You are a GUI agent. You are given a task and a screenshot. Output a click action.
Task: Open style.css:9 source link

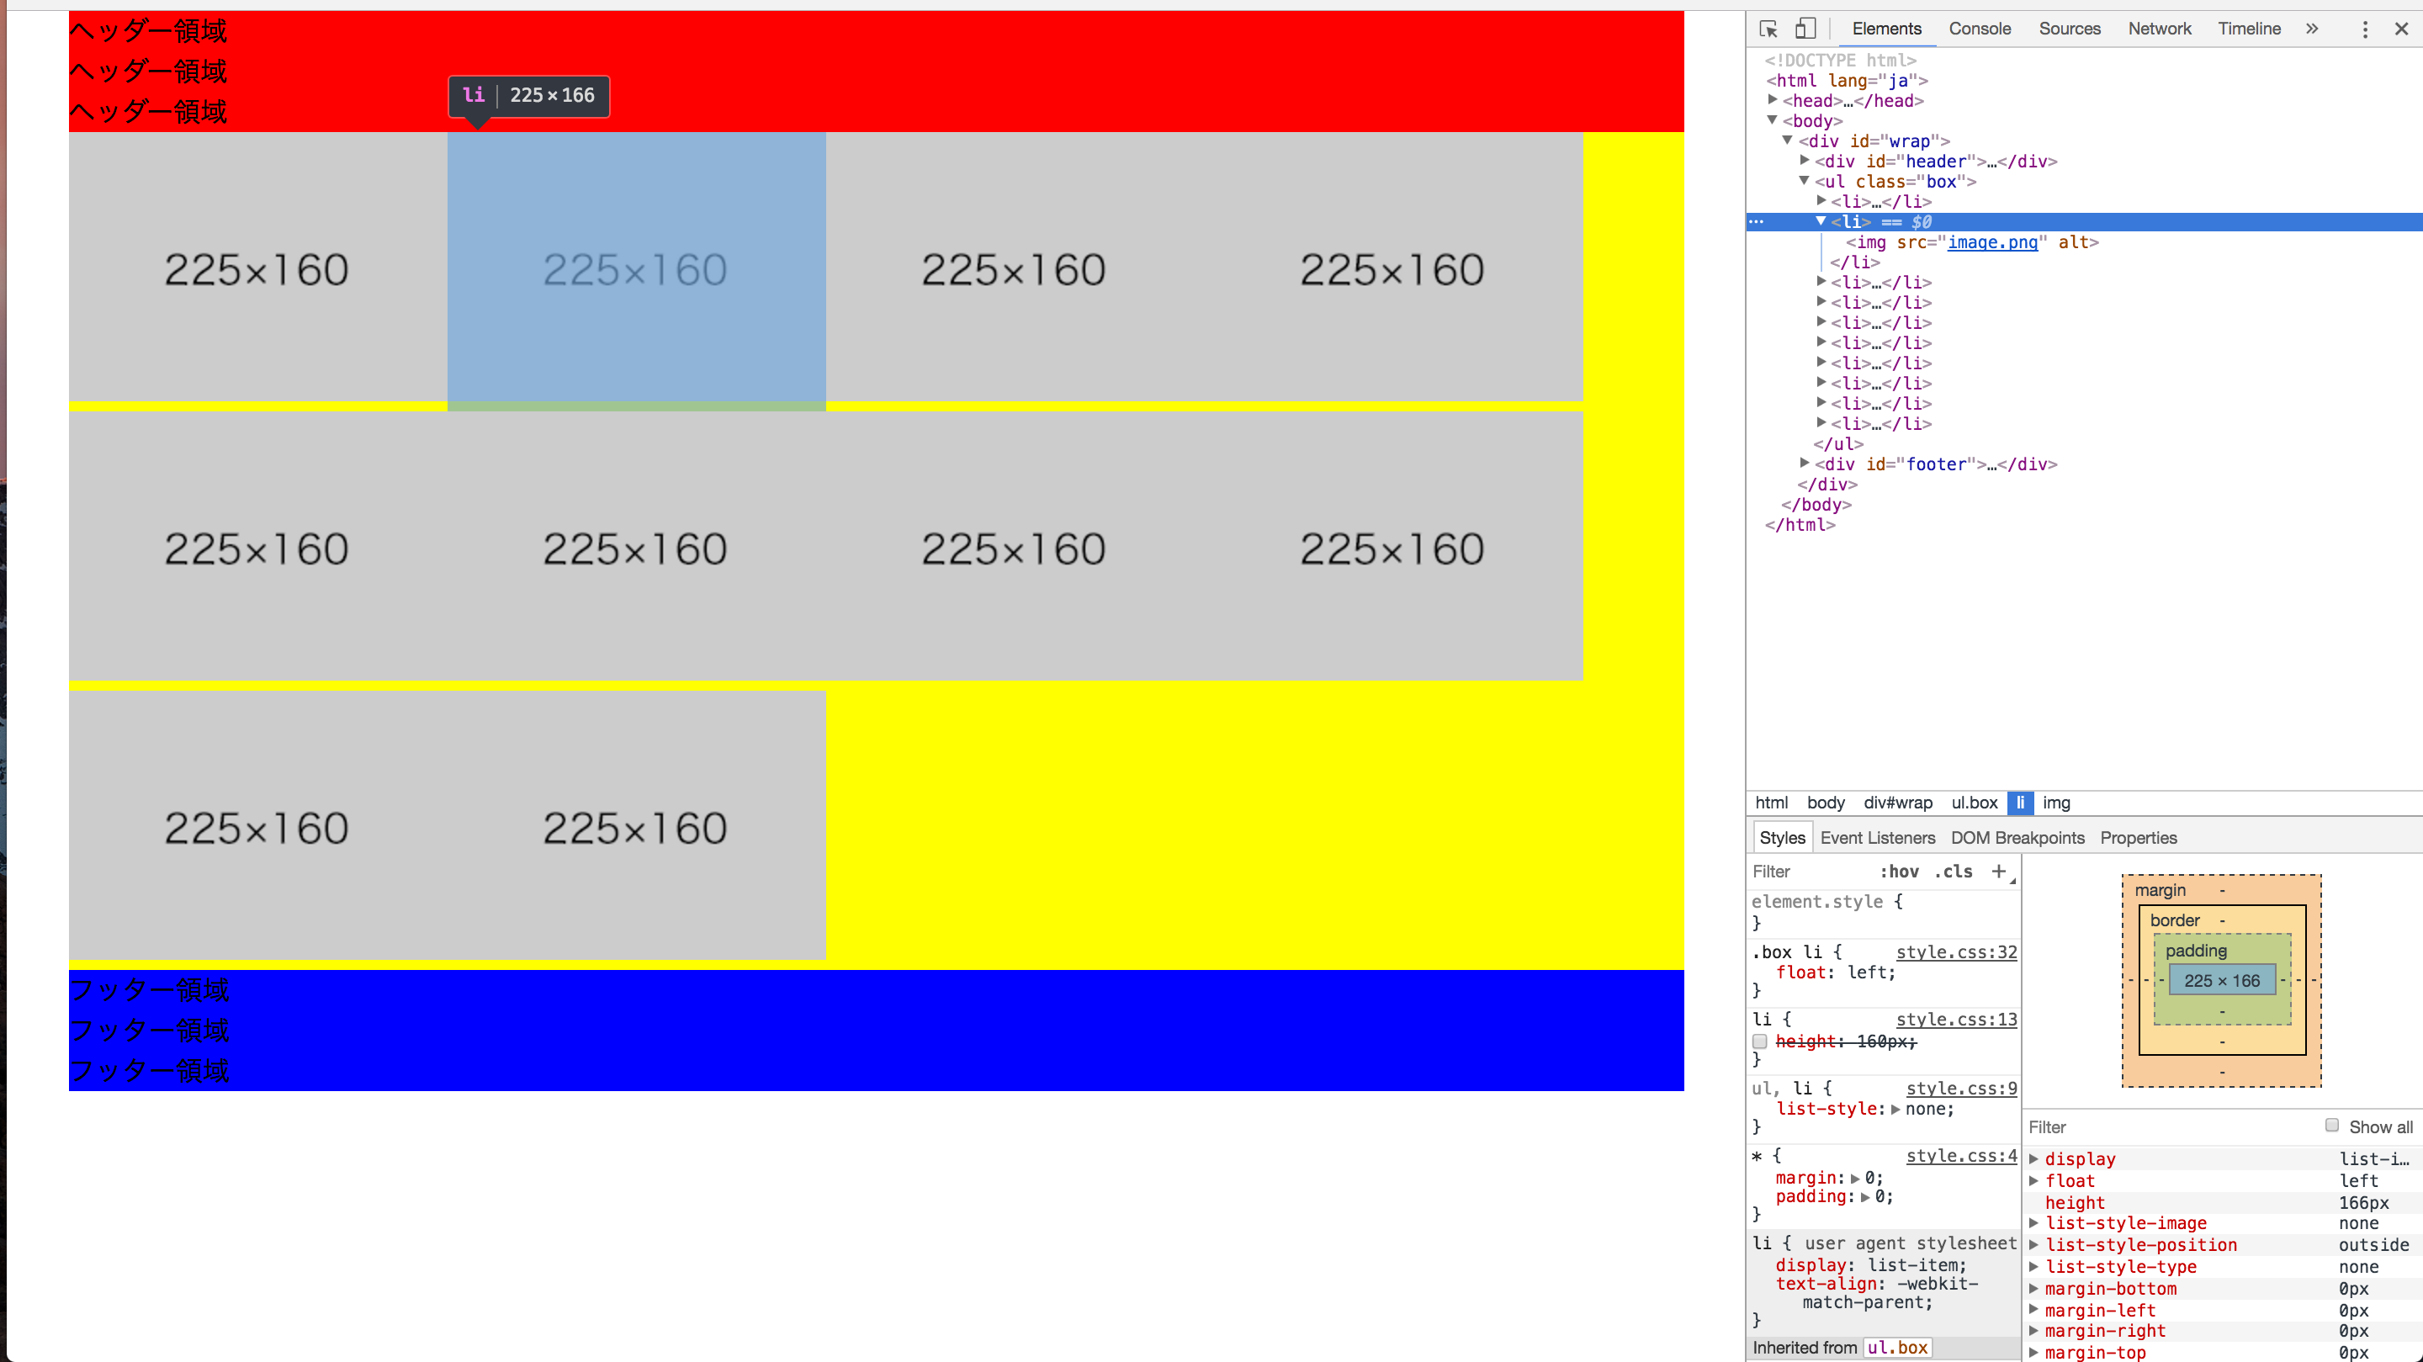click(1961, 1089)
